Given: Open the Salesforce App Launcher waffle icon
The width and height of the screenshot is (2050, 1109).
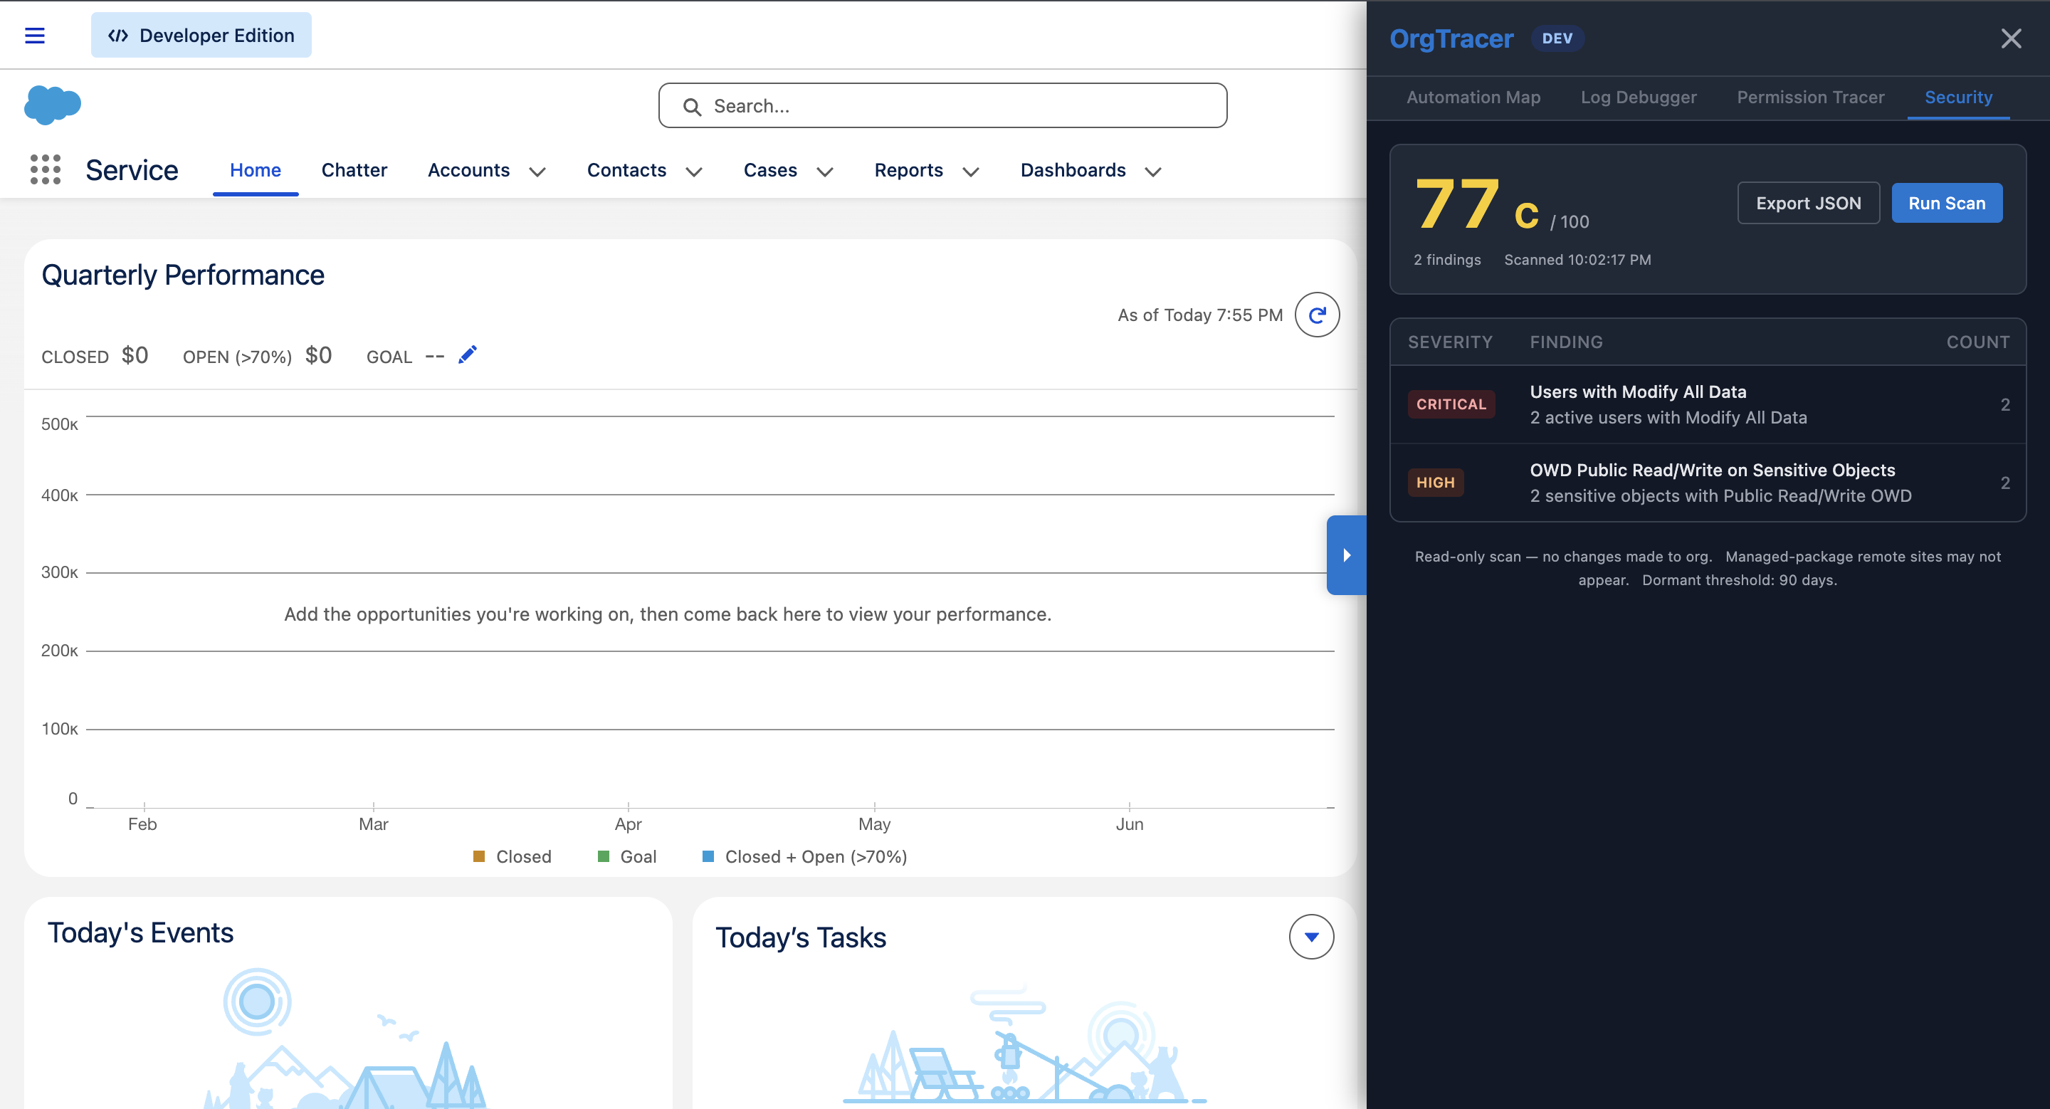Looking at the screenshot, I should coord(46,169).
